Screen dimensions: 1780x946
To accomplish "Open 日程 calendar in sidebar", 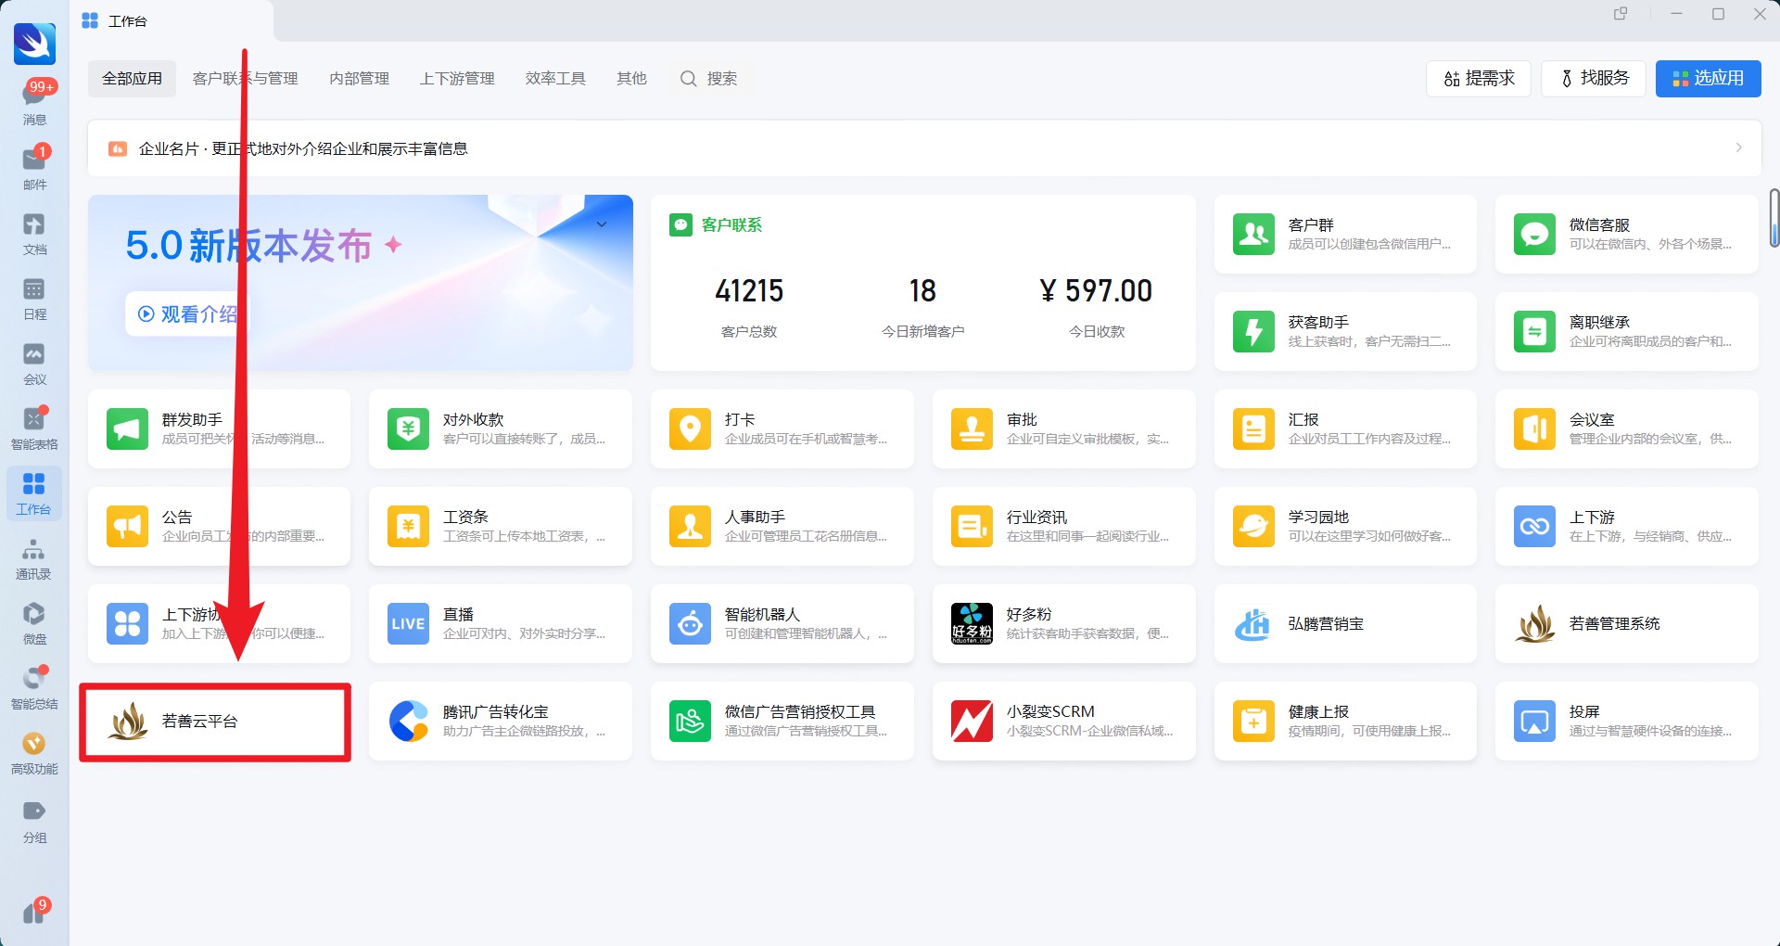I will click(34, 298).
